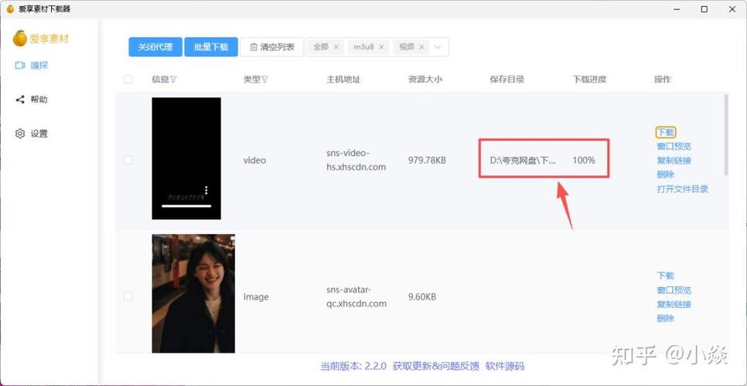The width and height of the screenshot is (747, 386).
Task: Click the 9.60KB size cell
Action: tap(421, 296)
